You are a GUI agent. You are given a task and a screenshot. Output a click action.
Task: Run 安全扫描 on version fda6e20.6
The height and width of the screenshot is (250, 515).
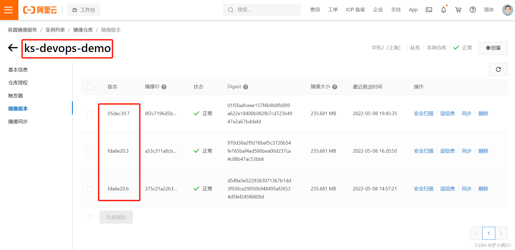(x=424, y=189)
